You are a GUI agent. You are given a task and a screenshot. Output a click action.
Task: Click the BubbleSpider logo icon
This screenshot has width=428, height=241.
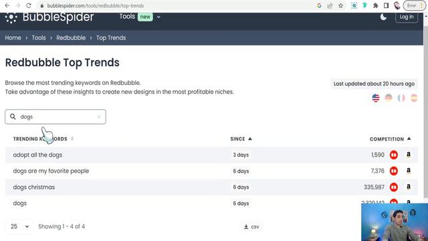click(11, 18)
